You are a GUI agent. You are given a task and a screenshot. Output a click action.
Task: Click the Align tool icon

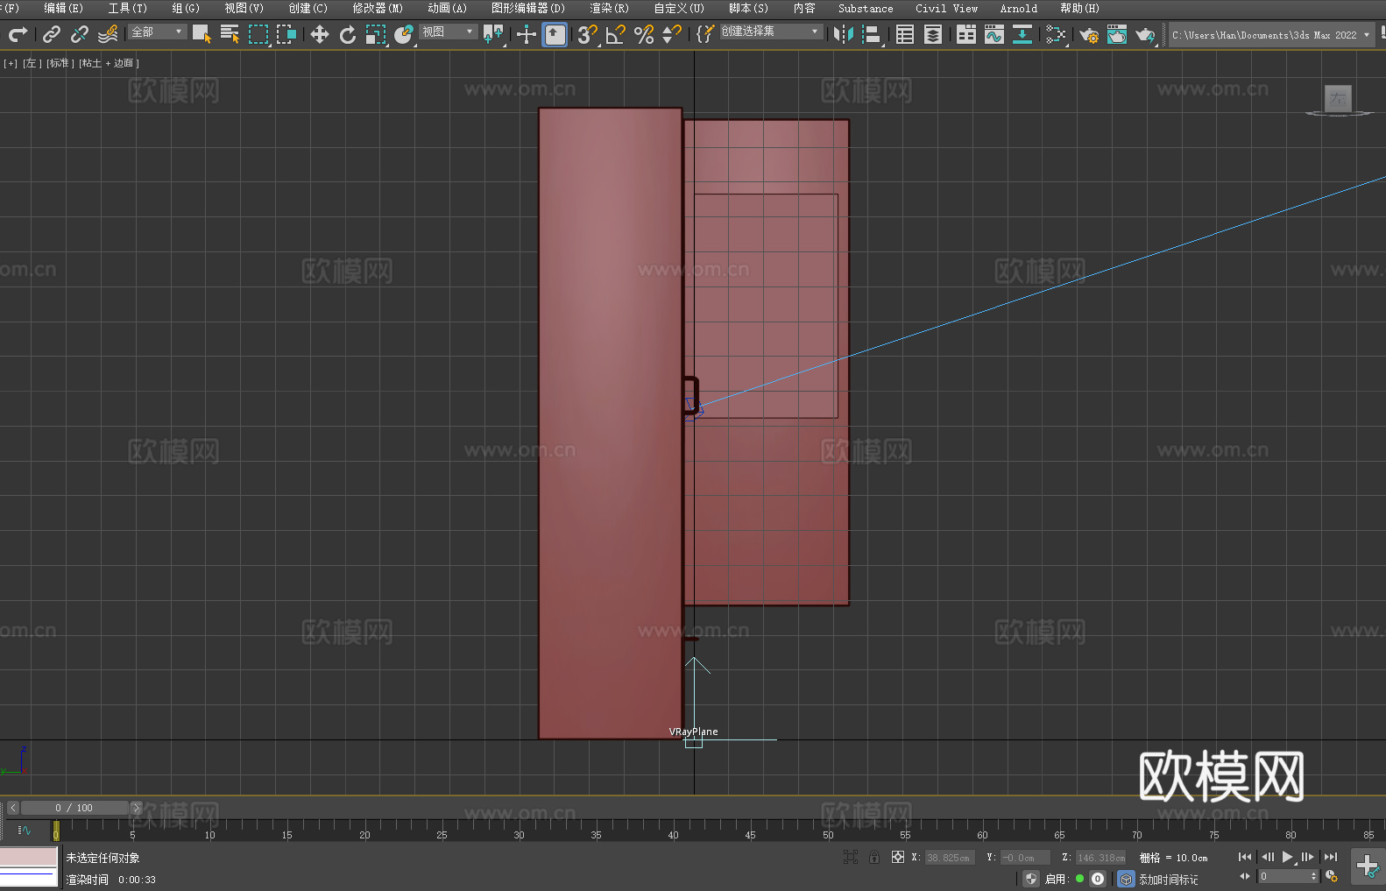(872, 34)
